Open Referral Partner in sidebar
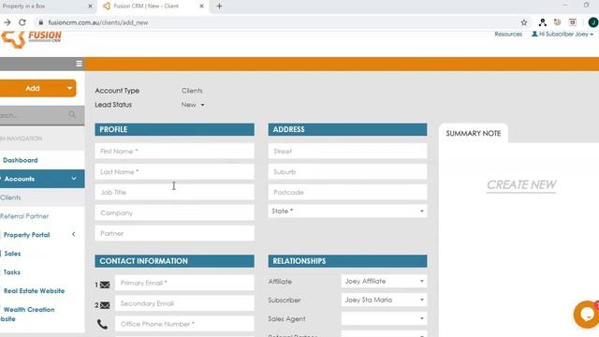599x337 pixels. point(24,216)
